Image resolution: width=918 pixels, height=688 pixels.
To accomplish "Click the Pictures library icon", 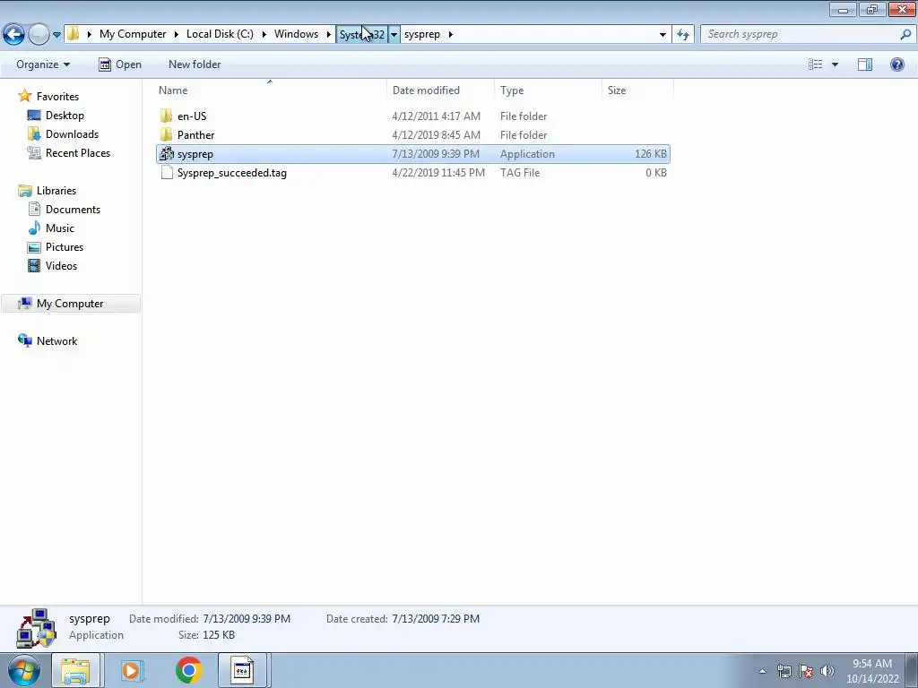I will (35, 247).
